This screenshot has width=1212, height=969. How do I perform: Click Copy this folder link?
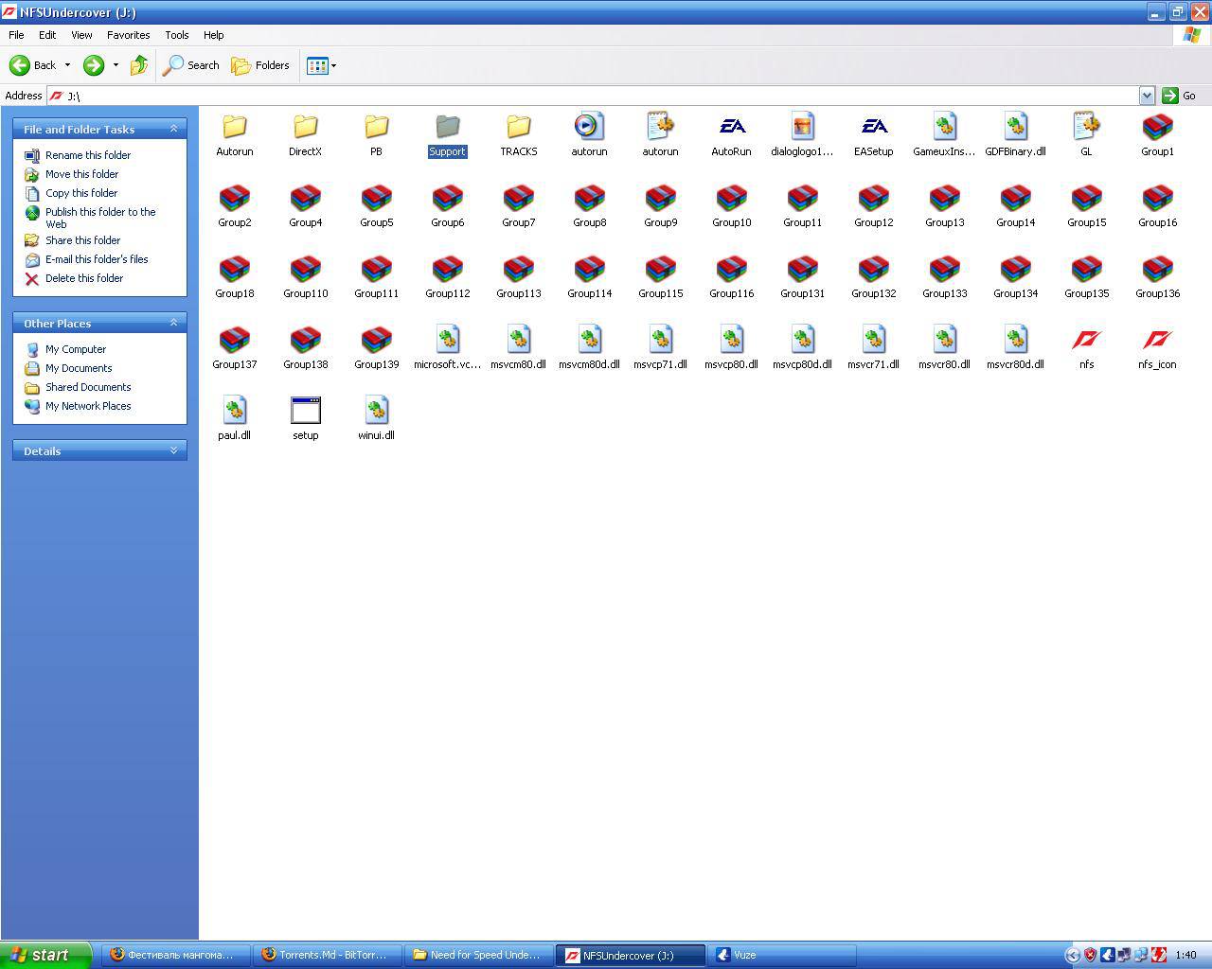(x=81, y=193)
